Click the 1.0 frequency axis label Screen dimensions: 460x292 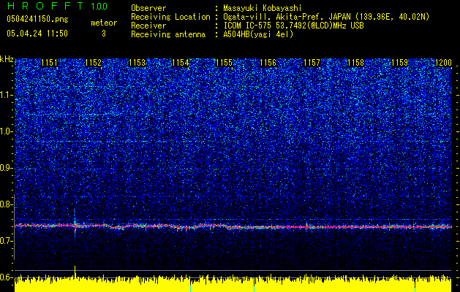point(7,131)
